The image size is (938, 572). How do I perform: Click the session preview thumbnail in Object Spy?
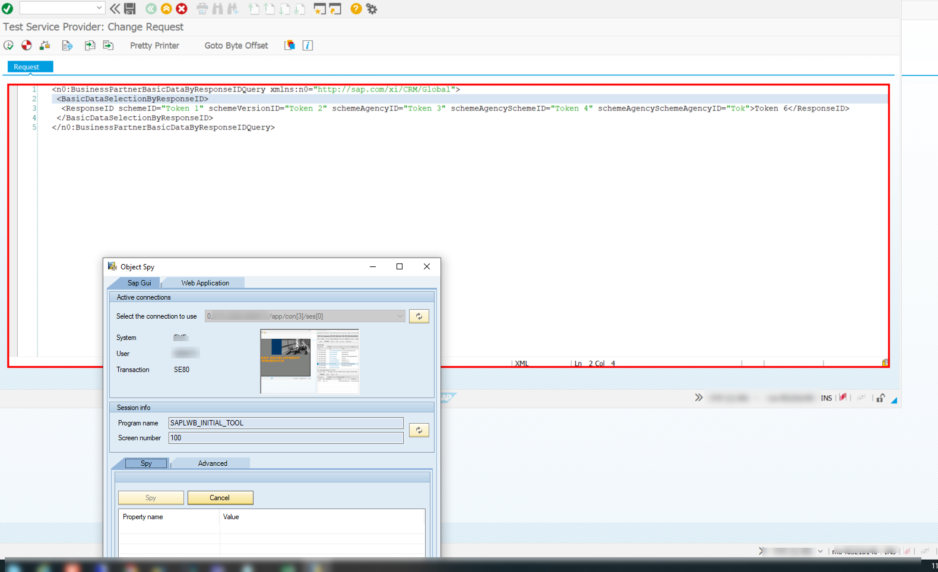click(310, 361)
